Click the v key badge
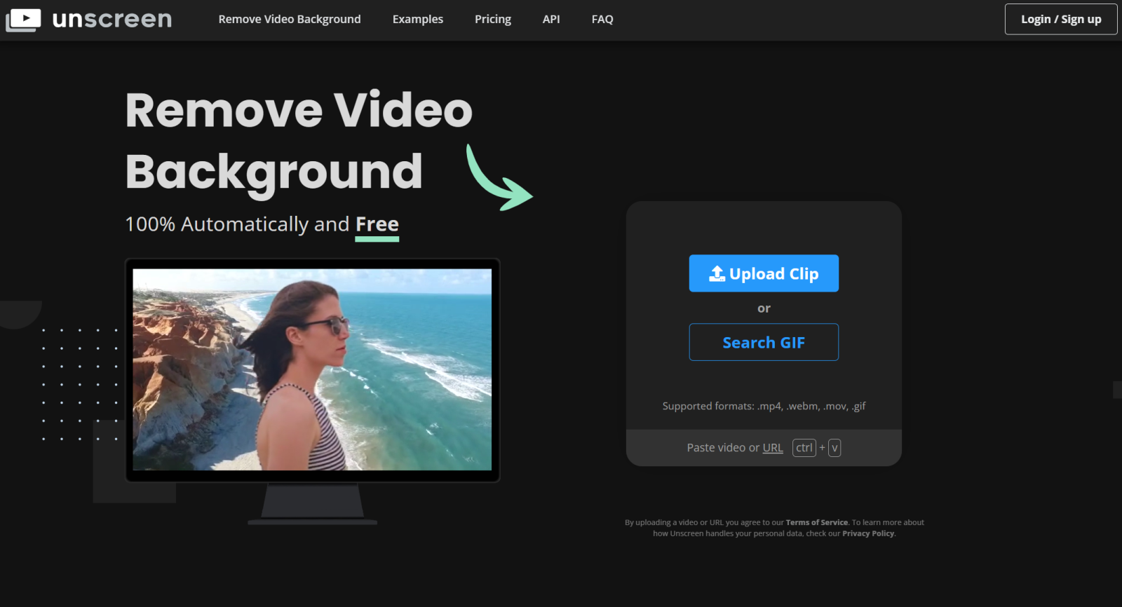The height and width of the screenshot is (607, 1122). click(x=834, y=448)
